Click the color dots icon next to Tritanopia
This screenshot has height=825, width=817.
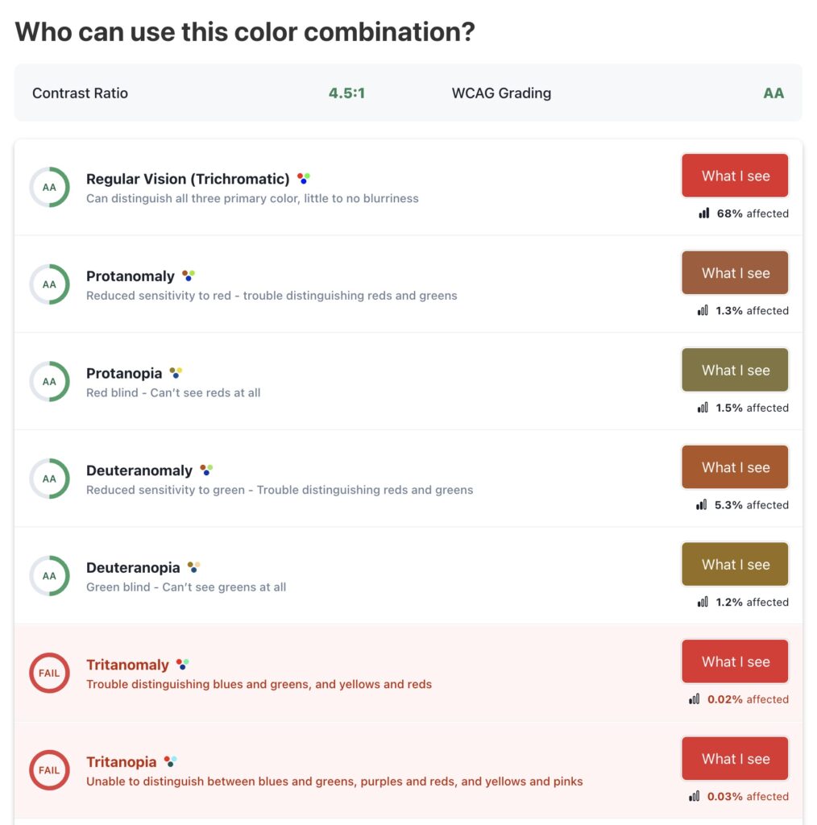pos(170,761)
